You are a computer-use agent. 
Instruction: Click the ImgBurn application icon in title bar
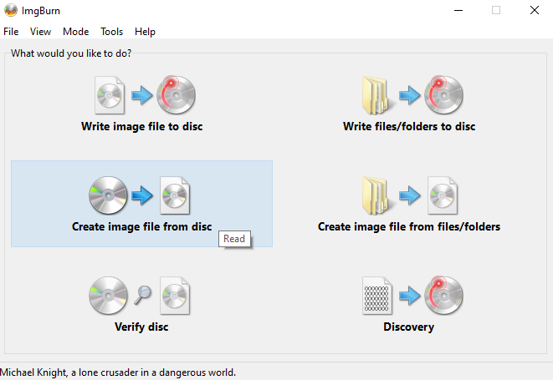click(x=11, y=11)
